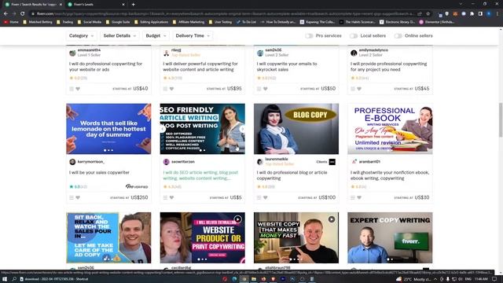Image resolution: width=503 pixels, height=283 pixels.
Task: Click the share icon in the address bar
Action: click(x=420, y=14)
